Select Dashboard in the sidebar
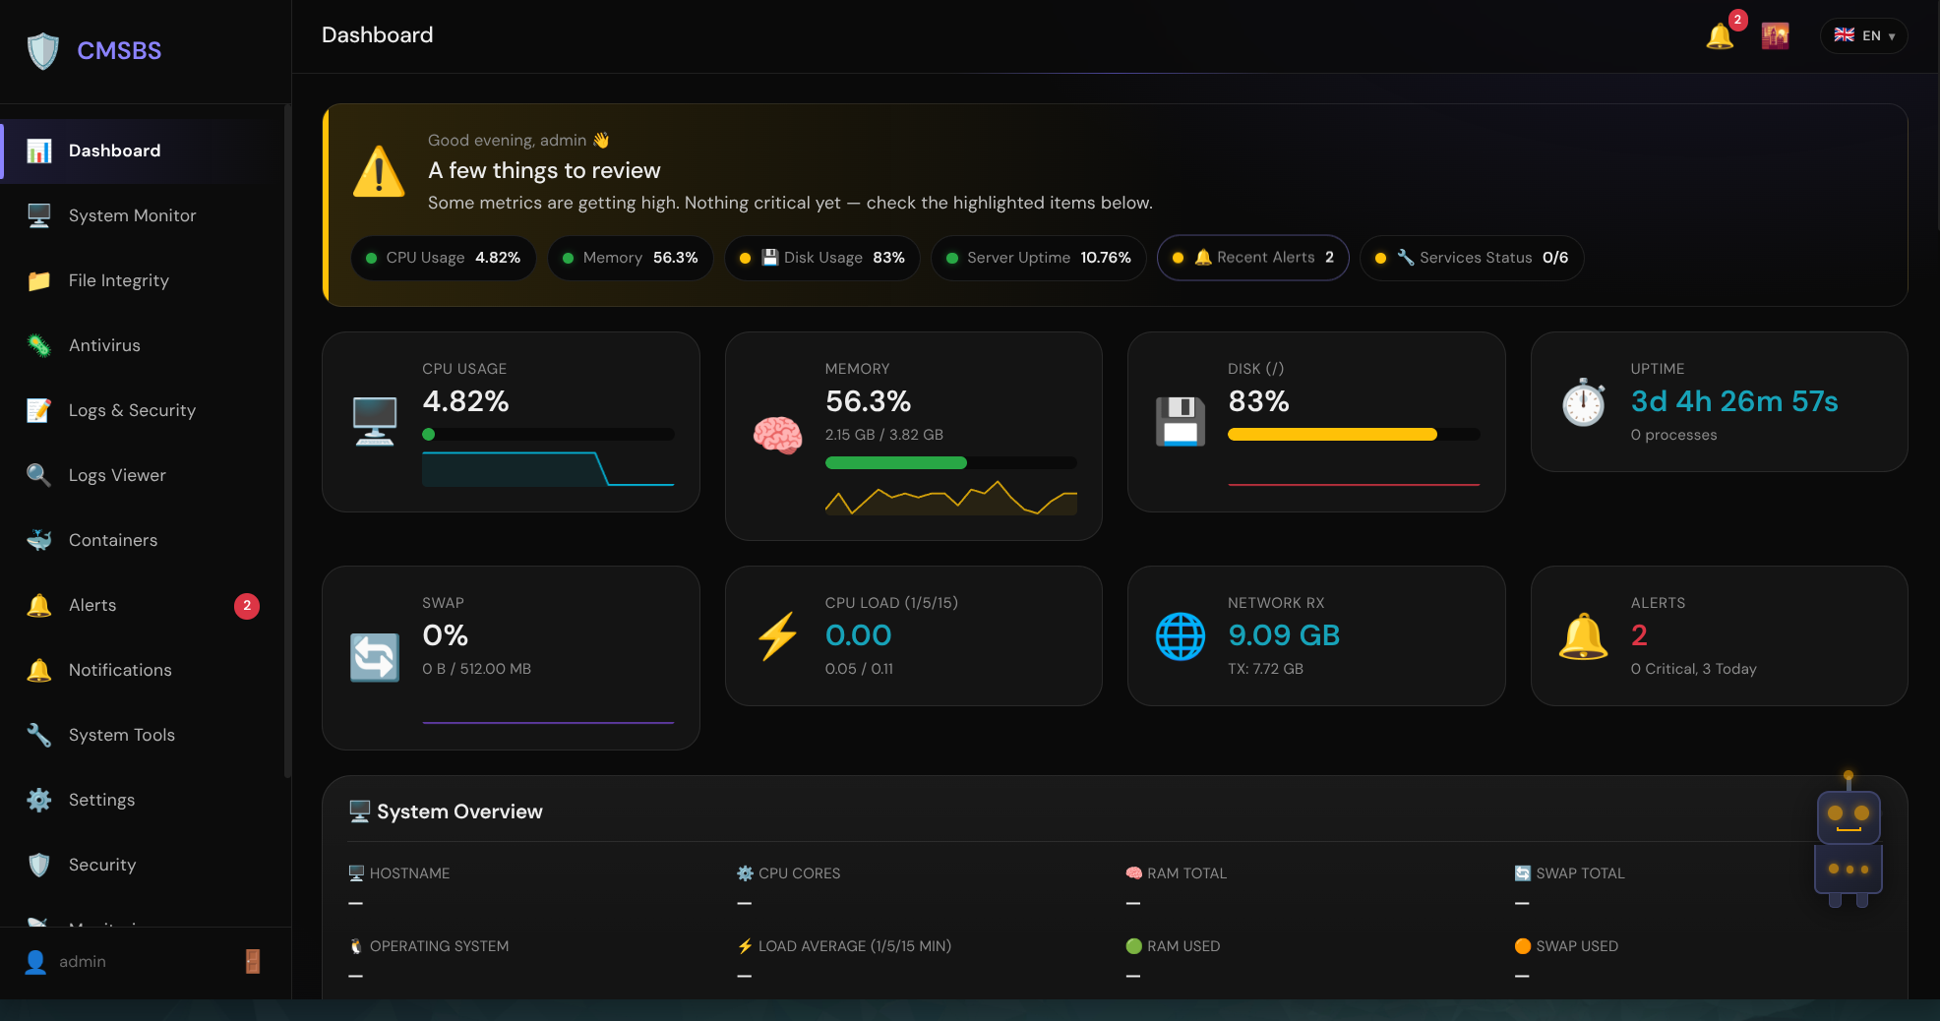This screenshot has height=1021, width=1940. (144, 150)
